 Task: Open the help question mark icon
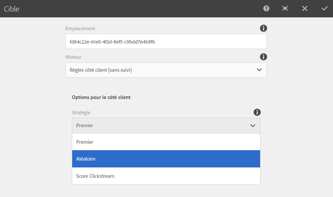coord(266,8)
